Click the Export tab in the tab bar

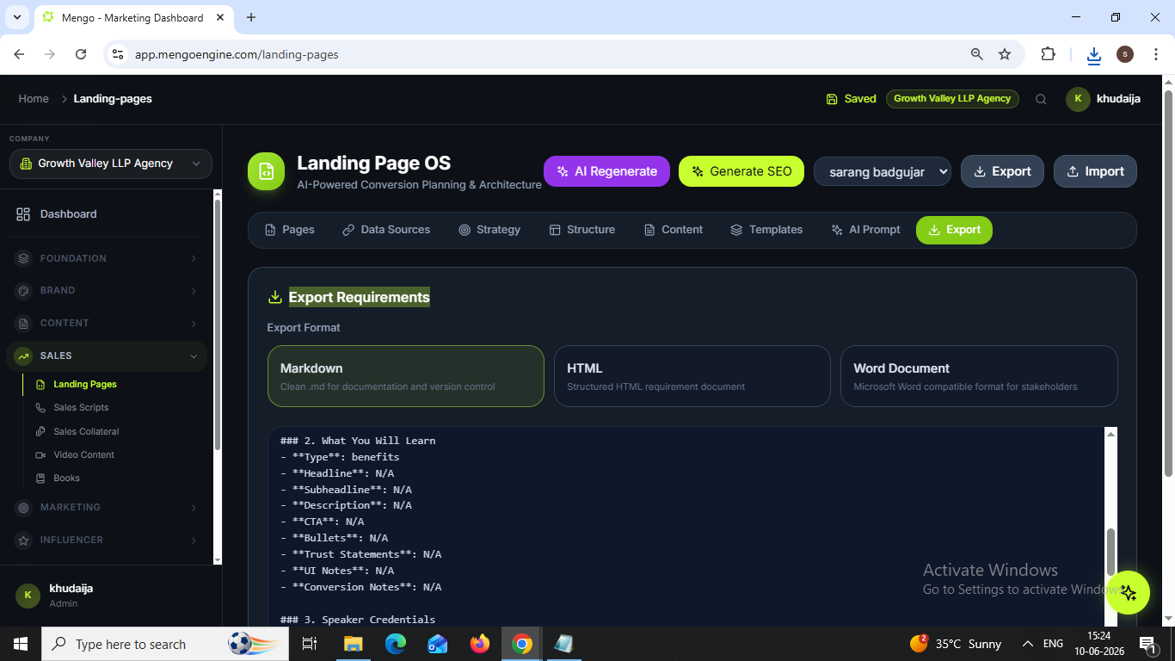pos(954,230)
